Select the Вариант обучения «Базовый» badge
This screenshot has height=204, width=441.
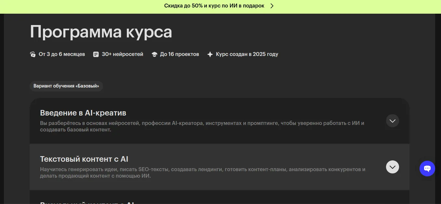pos(66,86)
